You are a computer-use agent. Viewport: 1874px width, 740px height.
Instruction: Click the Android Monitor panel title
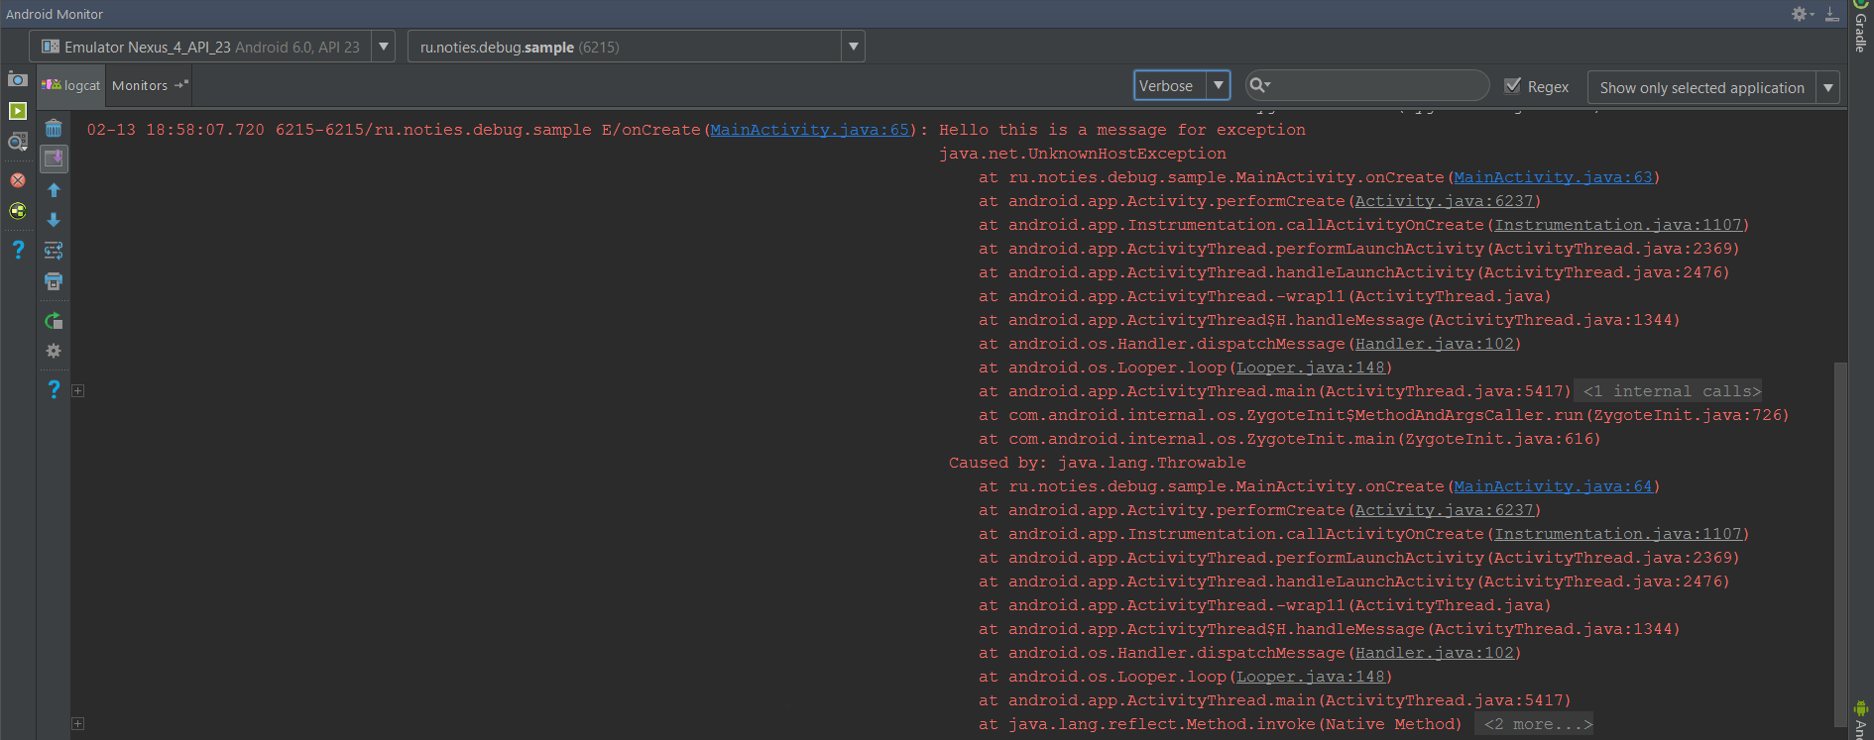coord(55,14)
